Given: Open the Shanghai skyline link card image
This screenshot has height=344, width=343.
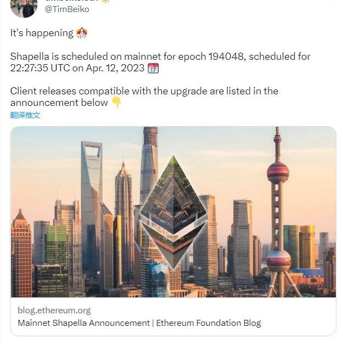Looking at the screenshot, I should click(x=173, y=212).
